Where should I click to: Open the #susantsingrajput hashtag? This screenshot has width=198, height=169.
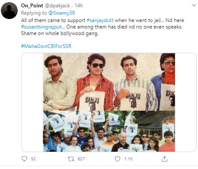pos(42,27)
